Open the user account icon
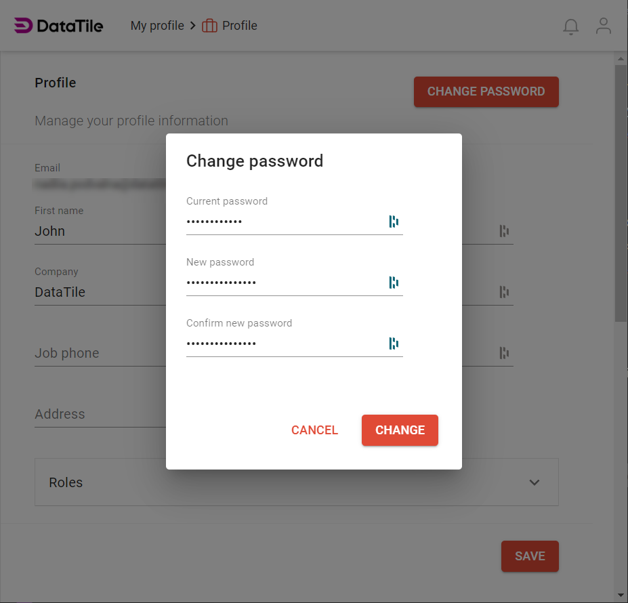Screen dimensions: 628x603 pos(603,26)
